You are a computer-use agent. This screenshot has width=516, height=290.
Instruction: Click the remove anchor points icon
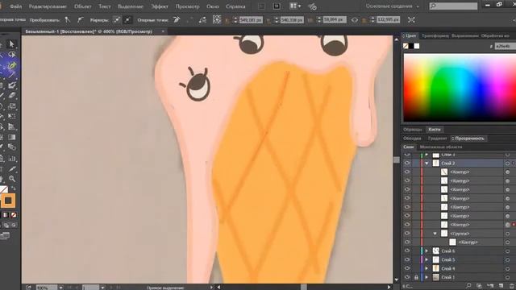177,20
